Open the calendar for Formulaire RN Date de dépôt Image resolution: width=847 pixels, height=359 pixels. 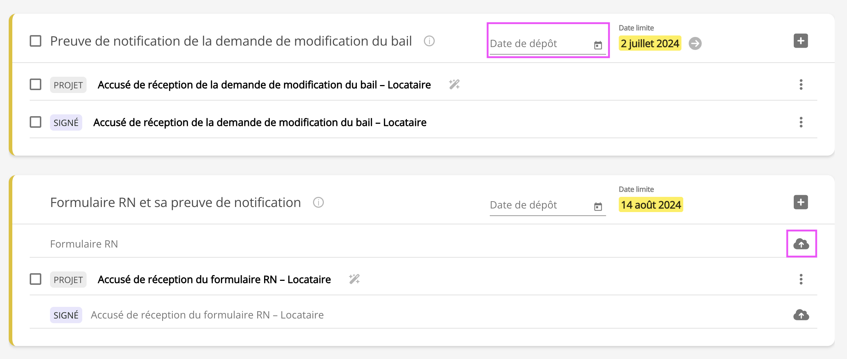point(598,207)
